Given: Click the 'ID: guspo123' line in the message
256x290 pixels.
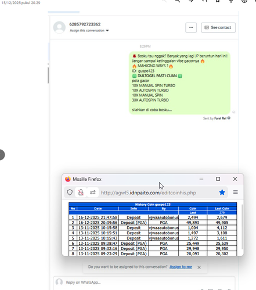Looking at the screenshot, I should tap(143, 71).
